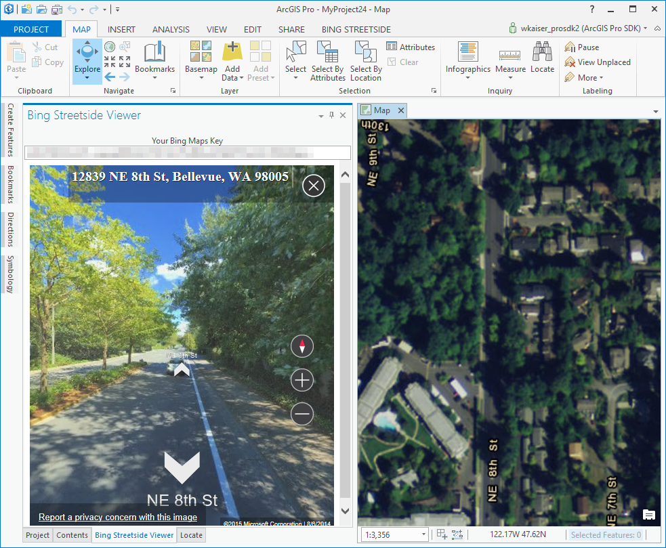Click the fixed zoom in arrows icon

[x=110, y=62]
